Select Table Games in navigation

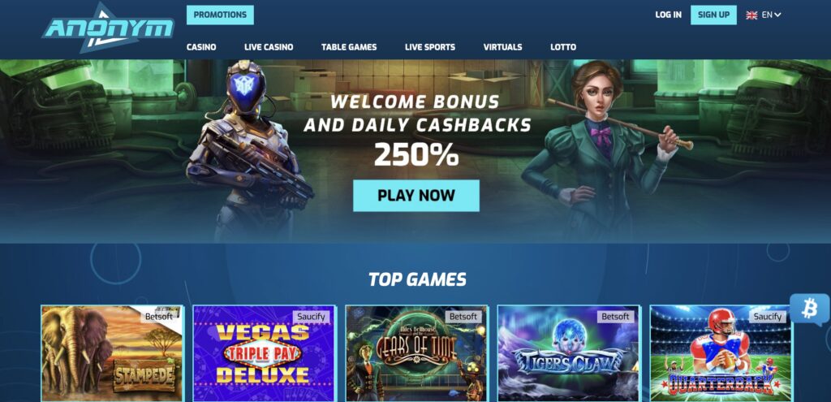[x=349, y=47]
